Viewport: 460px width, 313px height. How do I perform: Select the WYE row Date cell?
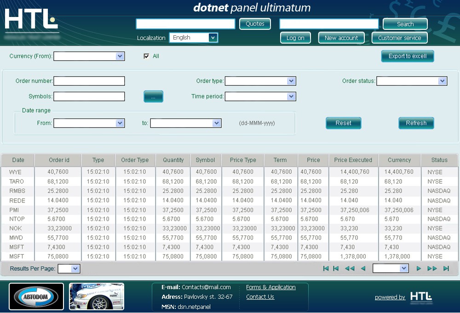[x=18, y=172]
